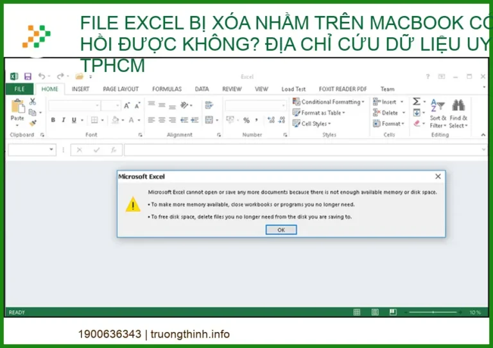Click the Increase Decimal icon
The width and height of the screenshot is (493, 348).
coord(271,120)
